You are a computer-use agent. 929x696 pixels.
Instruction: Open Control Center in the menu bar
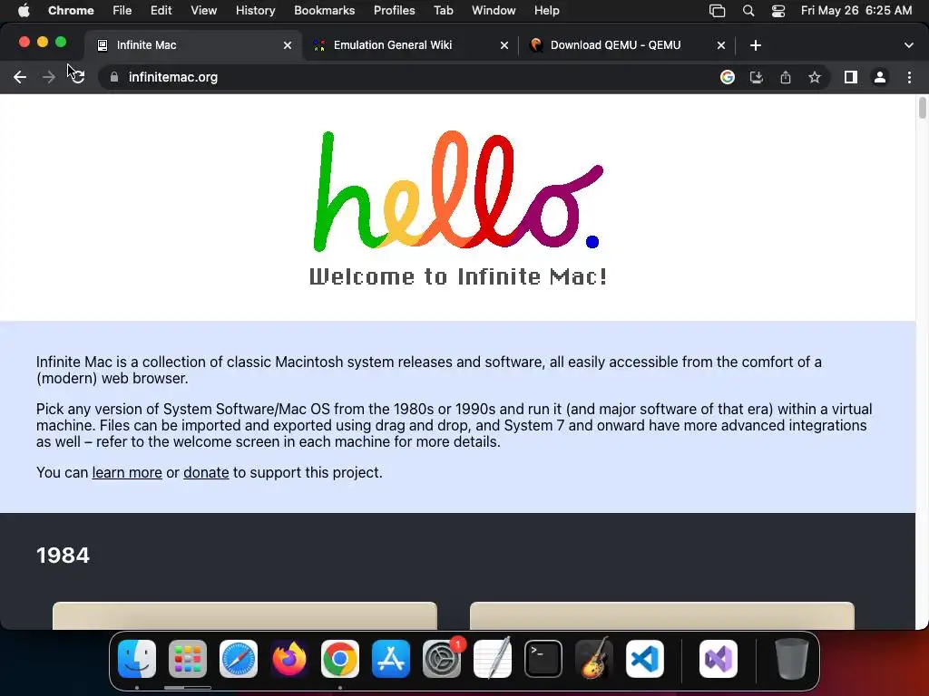[777, 11]
